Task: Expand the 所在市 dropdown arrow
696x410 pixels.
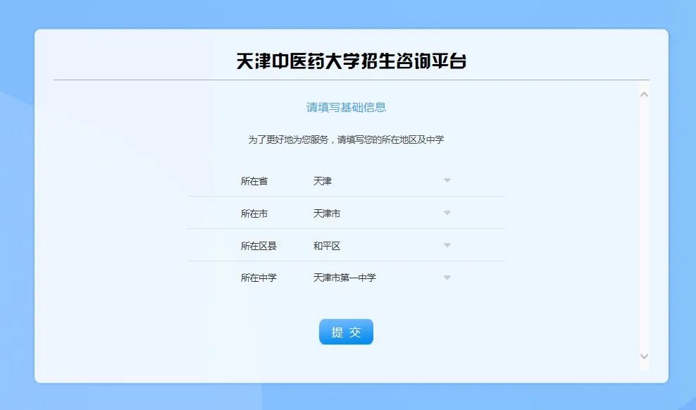Action: click(447, 213)
